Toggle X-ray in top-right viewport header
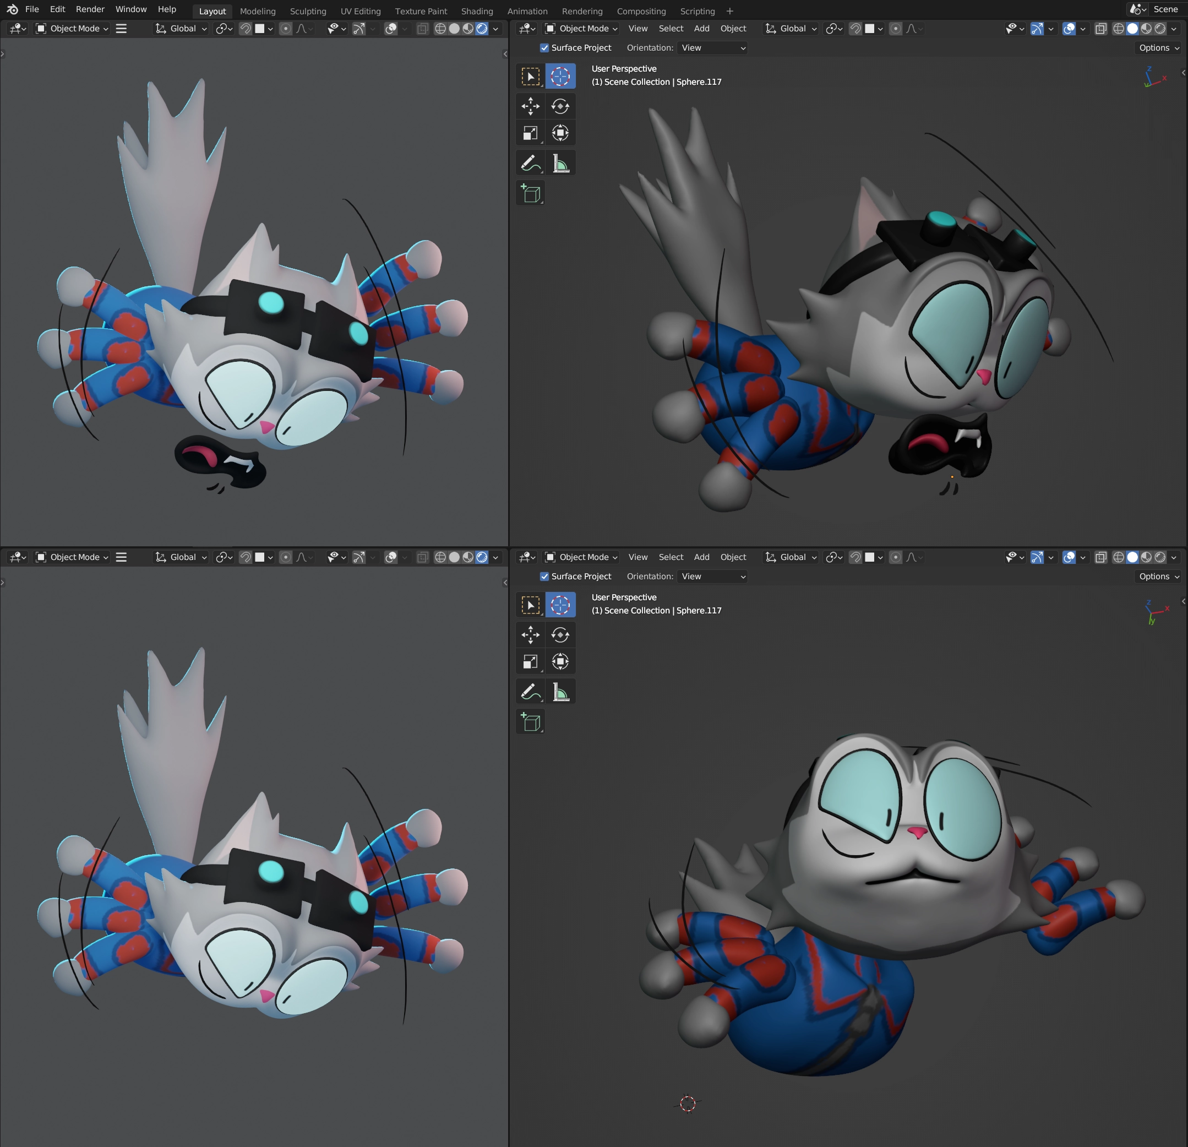This screenshot has width=1188, height=1147. click(1100, 29)
